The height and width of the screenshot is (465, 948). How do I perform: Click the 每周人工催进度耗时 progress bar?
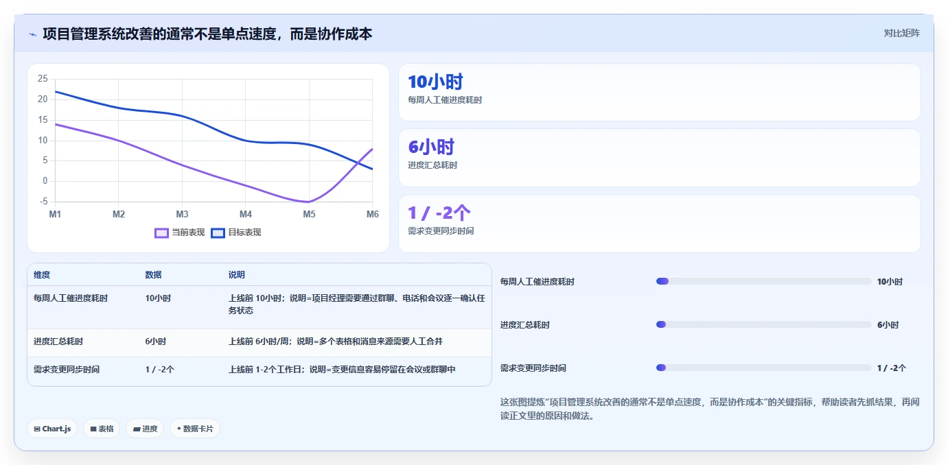tap(763, 281)
